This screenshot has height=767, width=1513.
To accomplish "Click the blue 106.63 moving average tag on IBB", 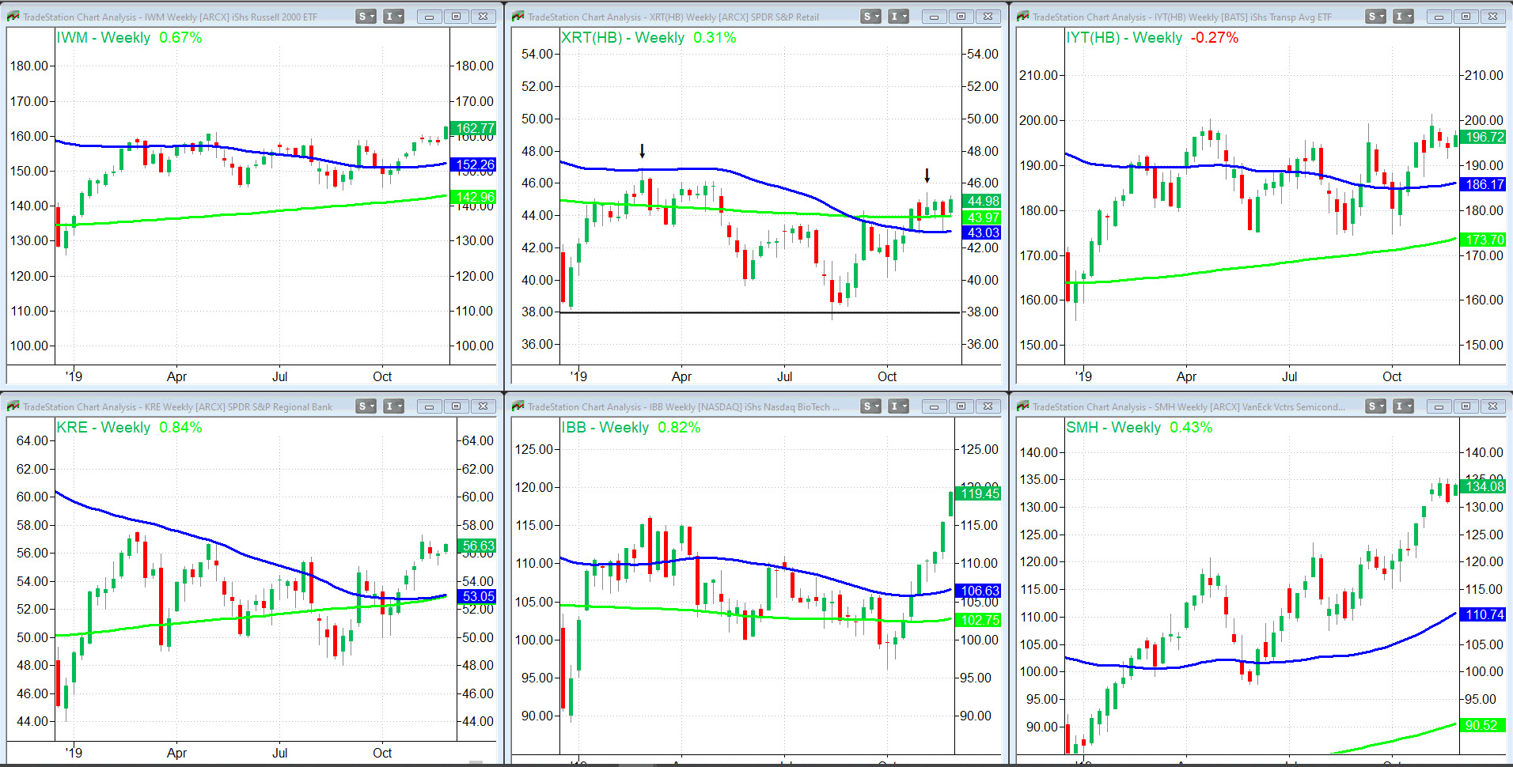I will point(980,591).
